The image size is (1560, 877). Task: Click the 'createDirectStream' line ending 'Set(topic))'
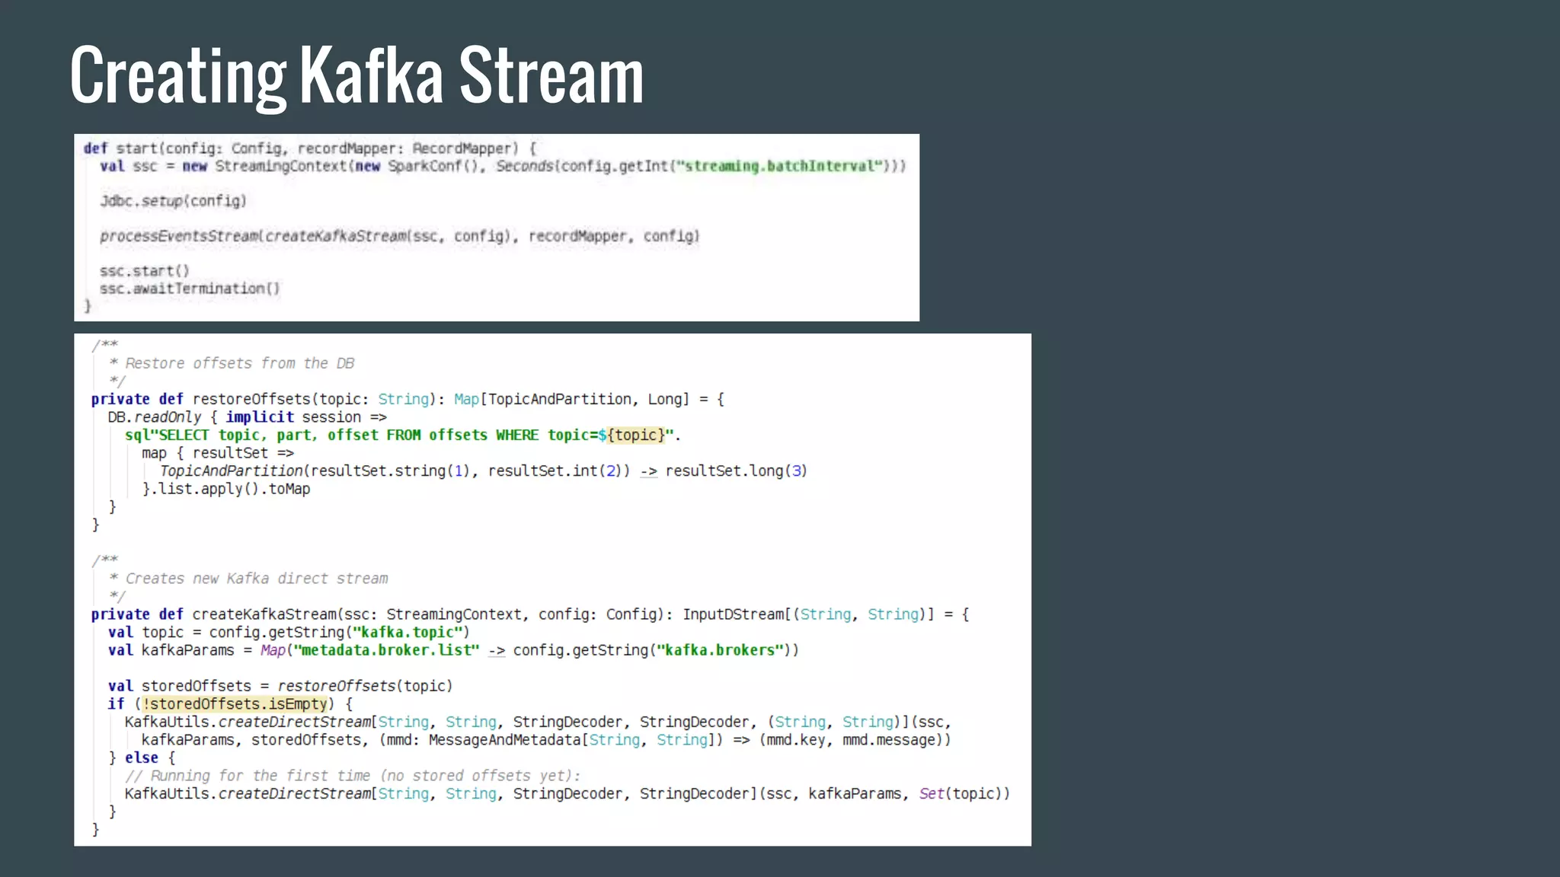click(x=567, y=793)
